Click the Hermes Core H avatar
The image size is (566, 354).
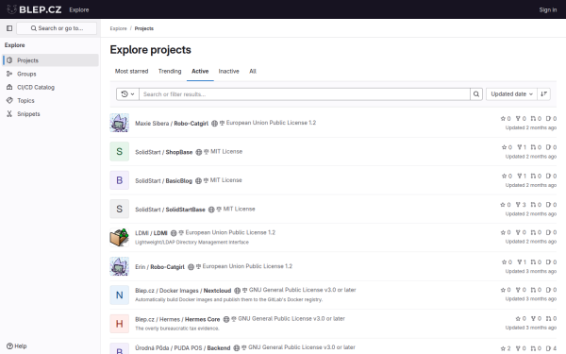pyautogui.click(x=120, y=324)
